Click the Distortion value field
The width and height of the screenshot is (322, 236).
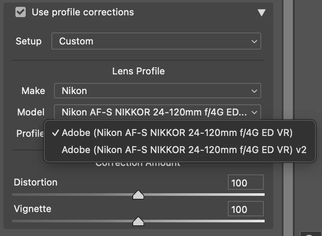246,182
